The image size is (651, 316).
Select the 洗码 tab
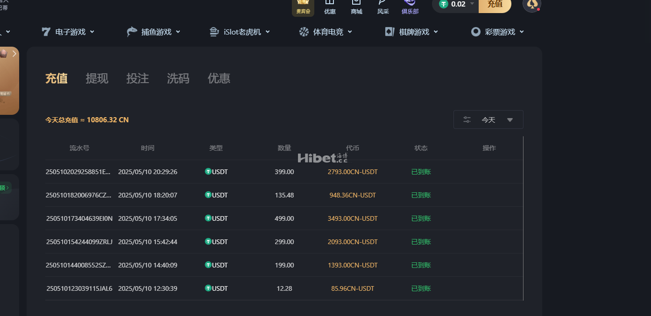pos(178,78)
